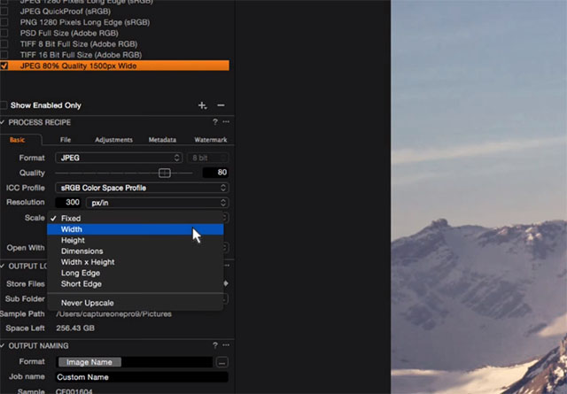
Task: Select Long Edge in the Scale menu
Action: 82,273
